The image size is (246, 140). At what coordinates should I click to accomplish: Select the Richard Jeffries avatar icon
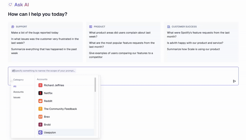(x=40, y=85)
